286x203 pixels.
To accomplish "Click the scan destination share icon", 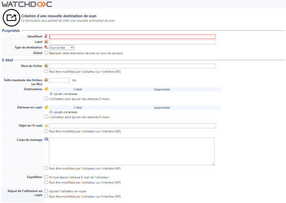I will click(x=10, y=18).
